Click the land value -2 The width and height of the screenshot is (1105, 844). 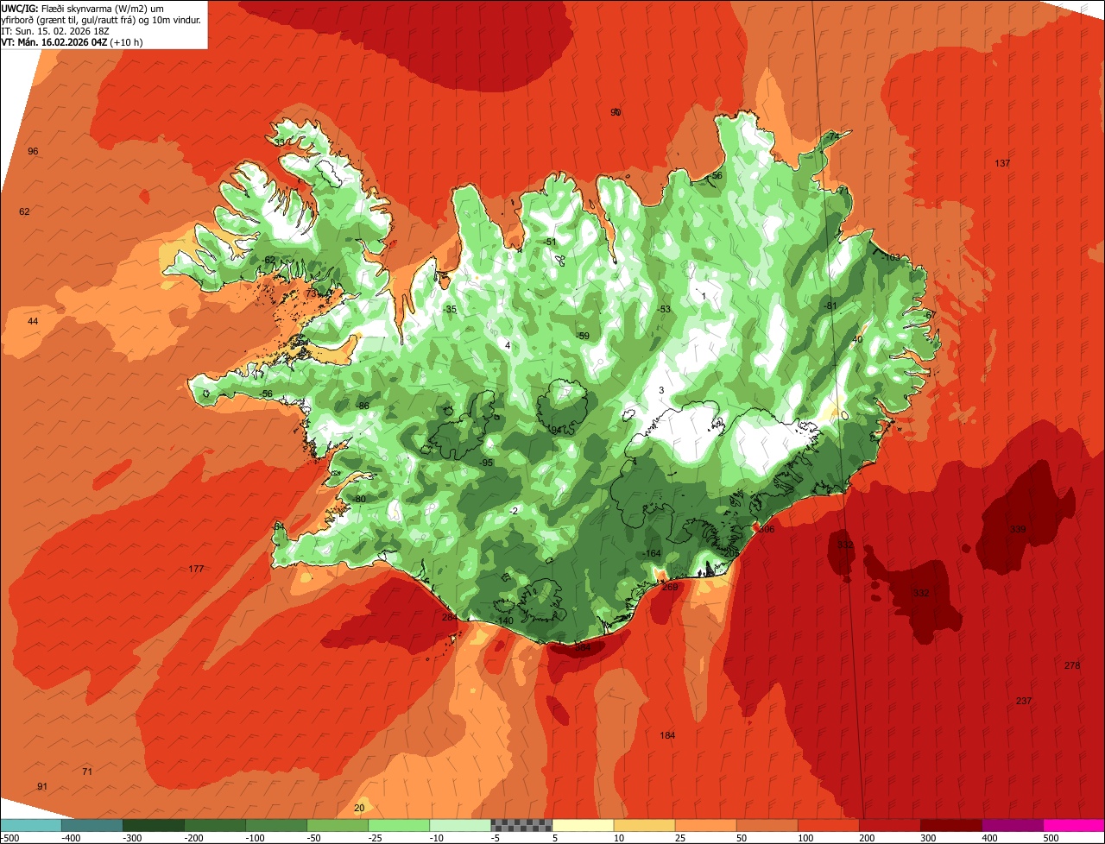[x=514, y=511]
